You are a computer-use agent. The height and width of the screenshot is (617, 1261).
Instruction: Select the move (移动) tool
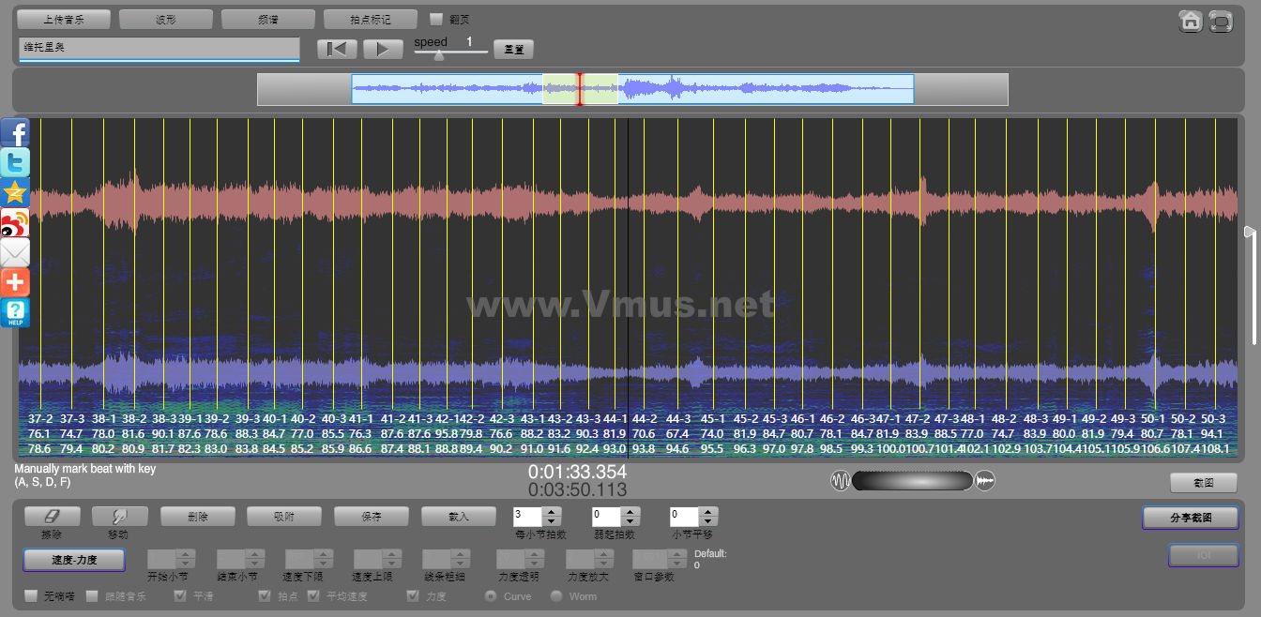click(x=119, y=517)
